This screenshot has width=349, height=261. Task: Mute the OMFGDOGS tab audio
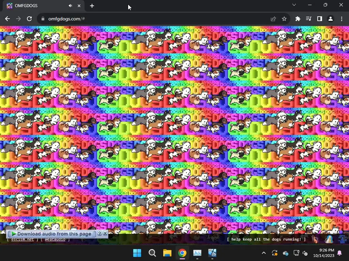click(70, 6)
